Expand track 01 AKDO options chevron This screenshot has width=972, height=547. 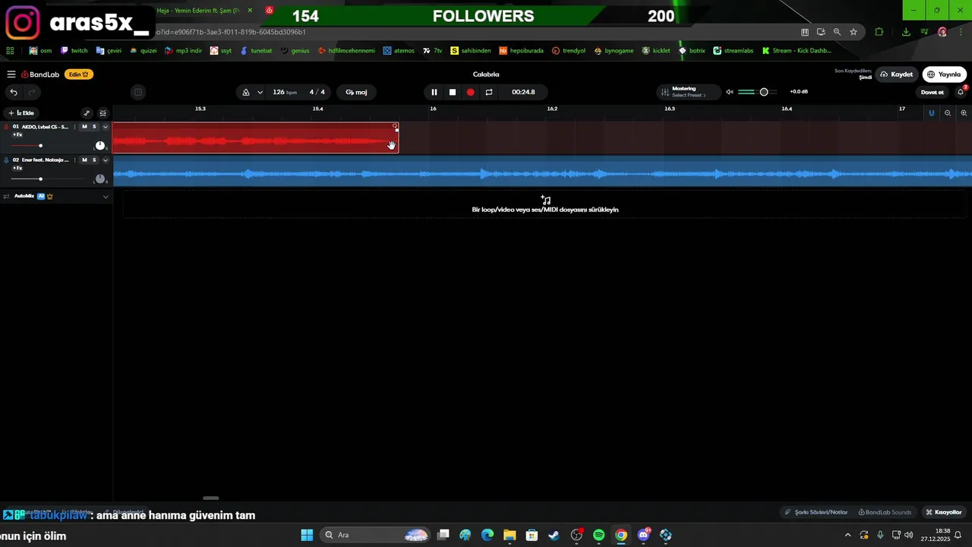click(x=106, y=127)
